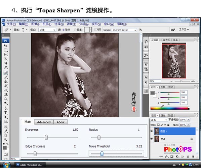Click Adobe Photoshop taskbar button
The height and width of the screenshot is (168, 201).
coord(30,165)
